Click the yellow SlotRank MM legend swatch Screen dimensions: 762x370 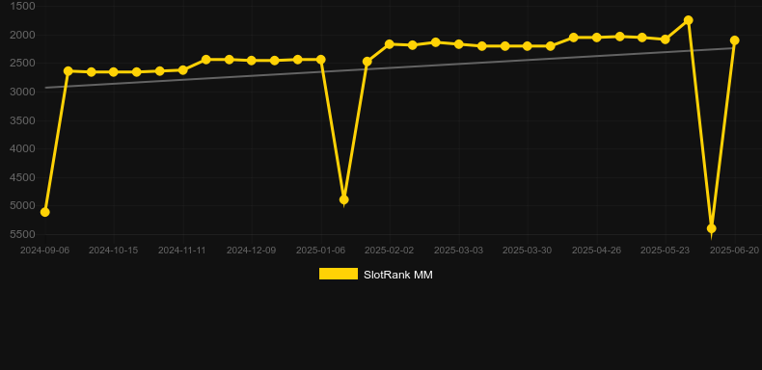point(339,274)
